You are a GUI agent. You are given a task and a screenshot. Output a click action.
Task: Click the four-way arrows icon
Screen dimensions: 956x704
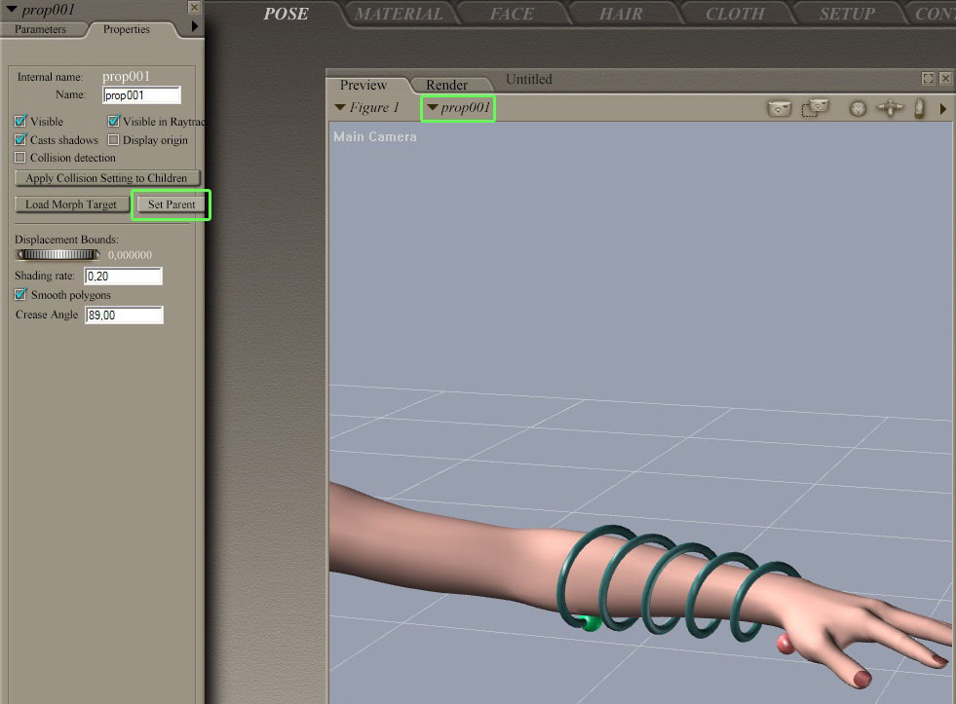pyautogui.click(x=890, y=109)
